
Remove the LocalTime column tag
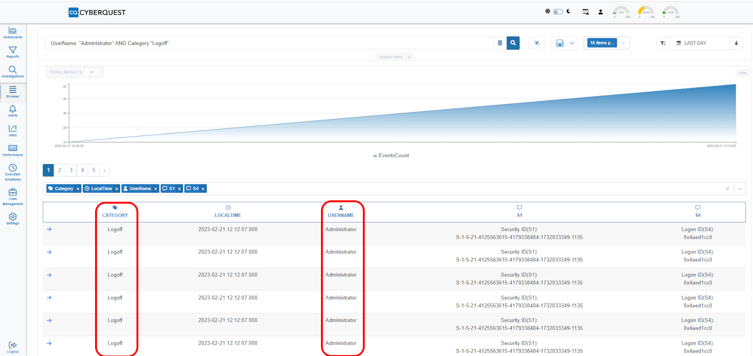coord(117,189)
